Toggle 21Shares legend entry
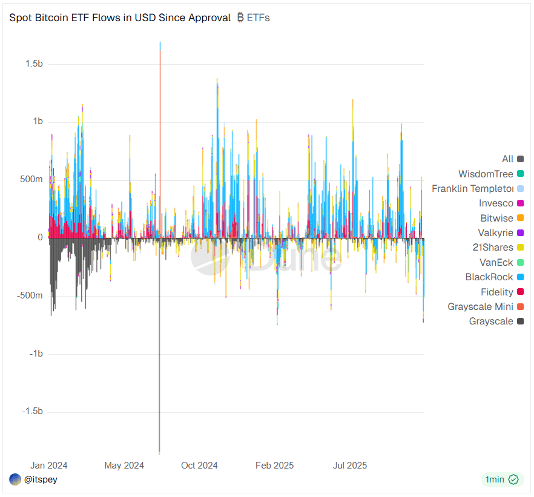This screenshot has width=534, height=497. pyautogui.click(x=498, y=248)
